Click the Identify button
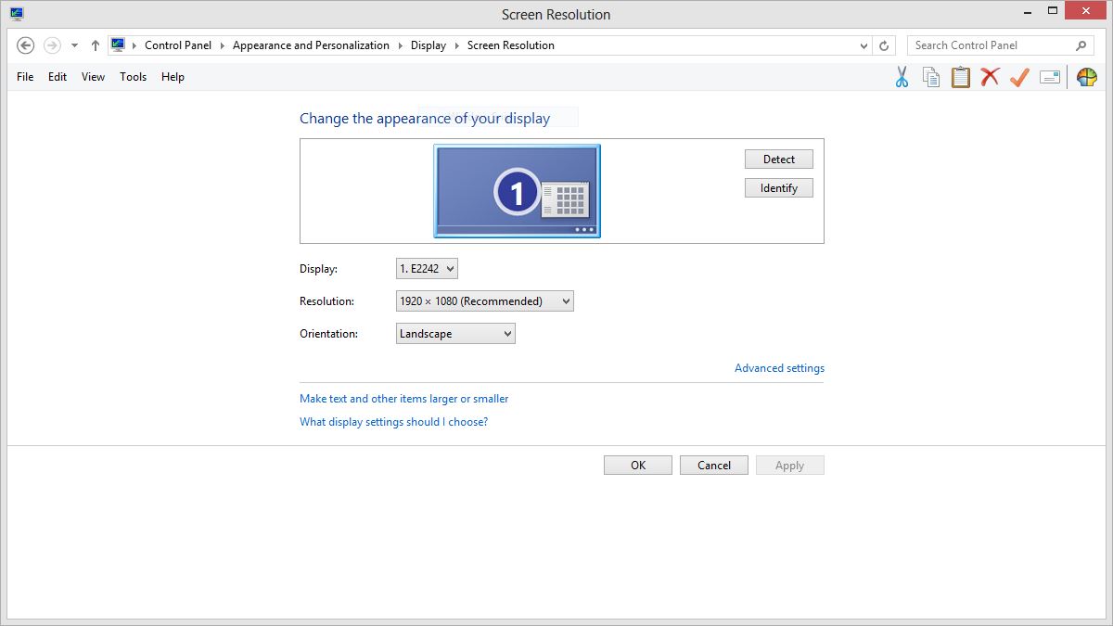This screenshot has width=1113, height=626. [x=779, y=188]
